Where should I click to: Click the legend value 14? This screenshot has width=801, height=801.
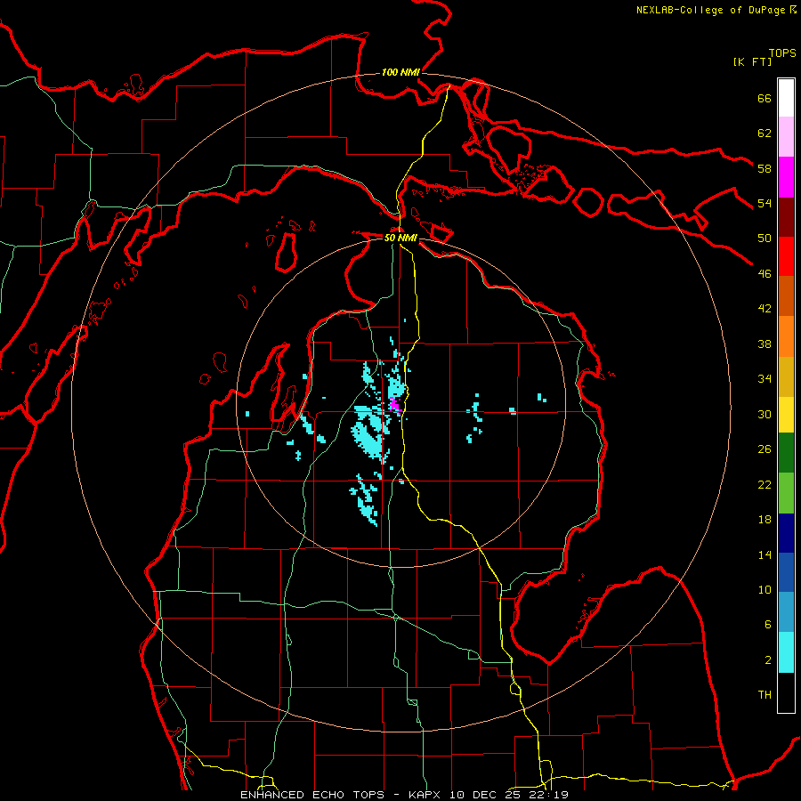coord(765,554)
